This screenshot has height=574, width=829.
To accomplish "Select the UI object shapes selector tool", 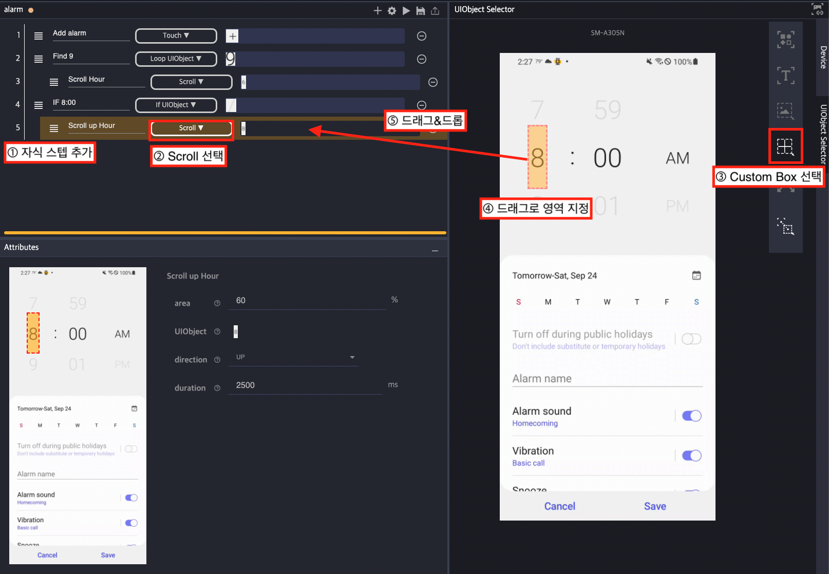I will pos(785,40).
